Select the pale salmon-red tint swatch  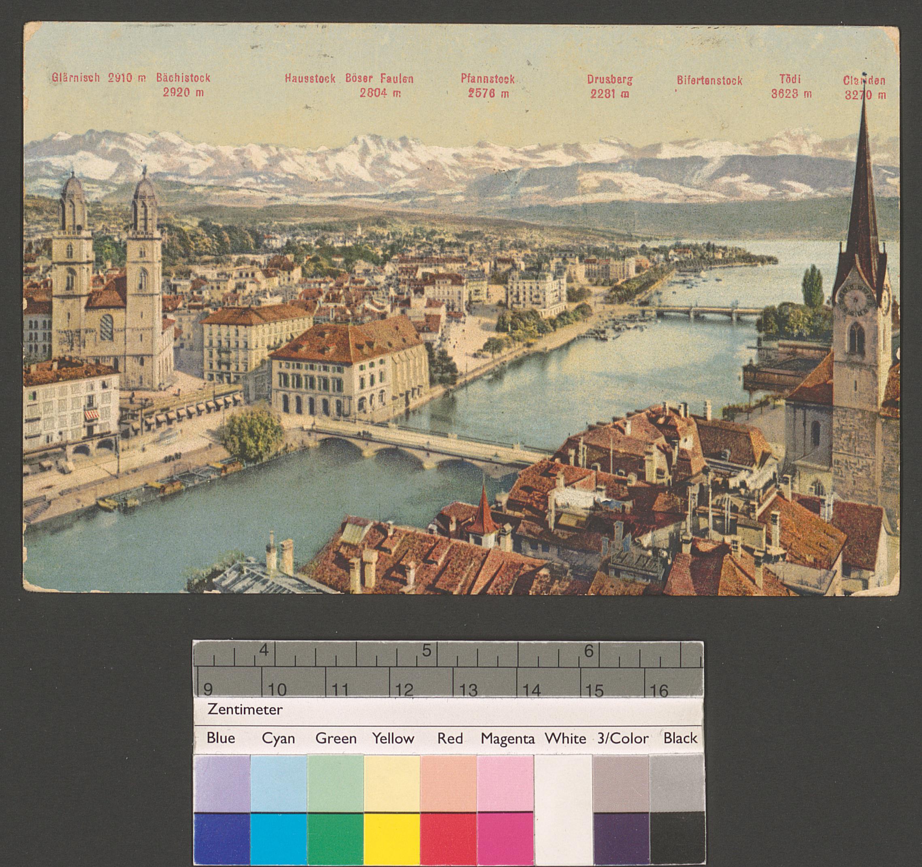[449, 783]
